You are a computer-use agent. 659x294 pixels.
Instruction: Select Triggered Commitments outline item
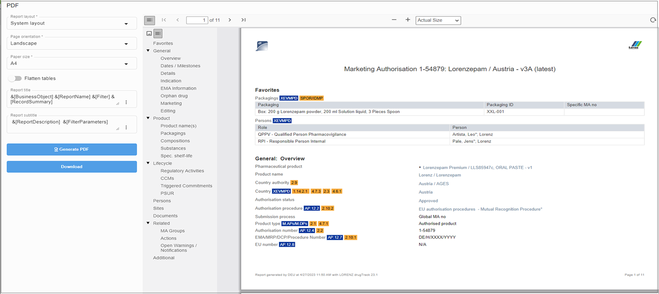186,186
